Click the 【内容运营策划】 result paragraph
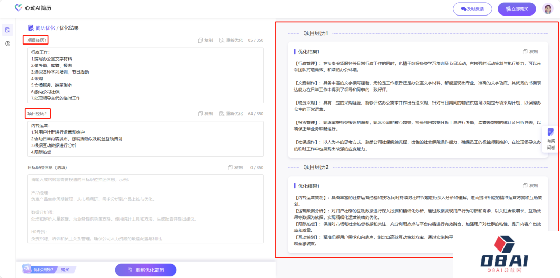 coord(418,201)
